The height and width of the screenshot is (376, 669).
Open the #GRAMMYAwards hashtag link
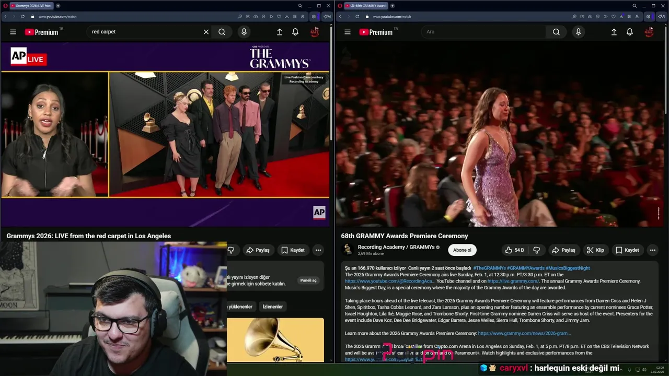(x=525, y=268)
